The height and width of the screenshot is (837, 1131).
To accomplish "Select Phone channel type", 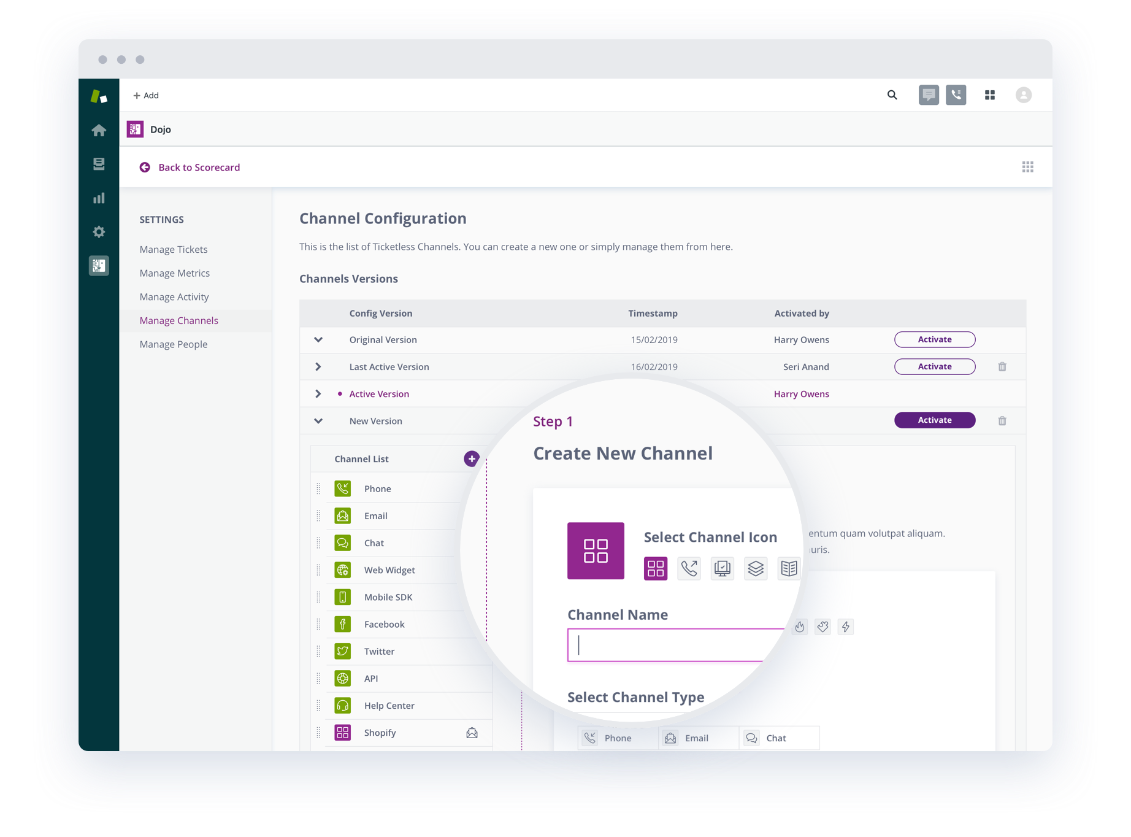I will point(618,738).
